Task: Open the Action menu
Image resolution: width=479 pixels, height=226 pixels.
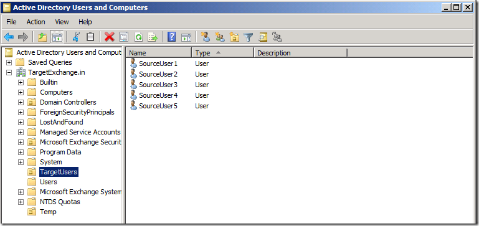Action: (36, 22)
